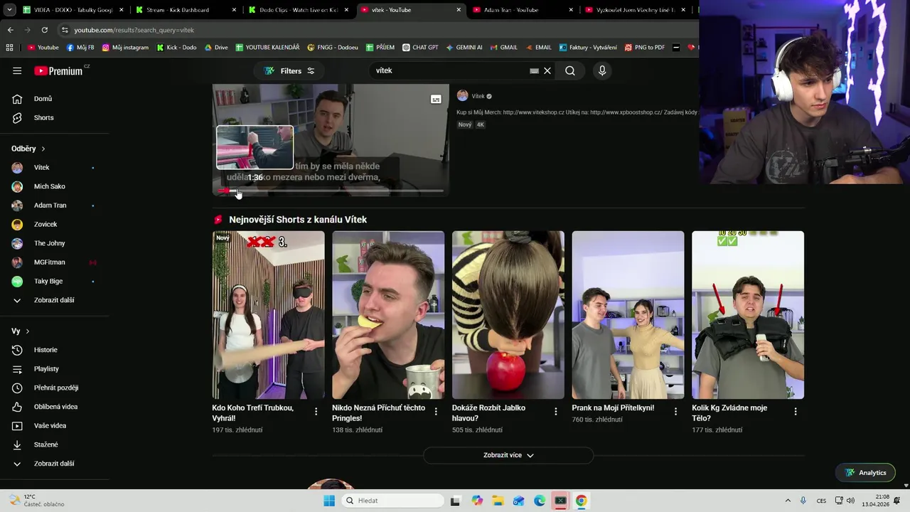
Task: Switch to Vyzkoušel Jsem Všechny tab
Action: [x=635, y=10]
